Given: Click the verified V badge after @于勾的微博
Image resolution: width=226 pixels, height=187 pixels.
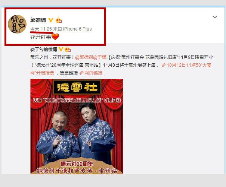Looking at the screenshot, I should pos(61,49).
